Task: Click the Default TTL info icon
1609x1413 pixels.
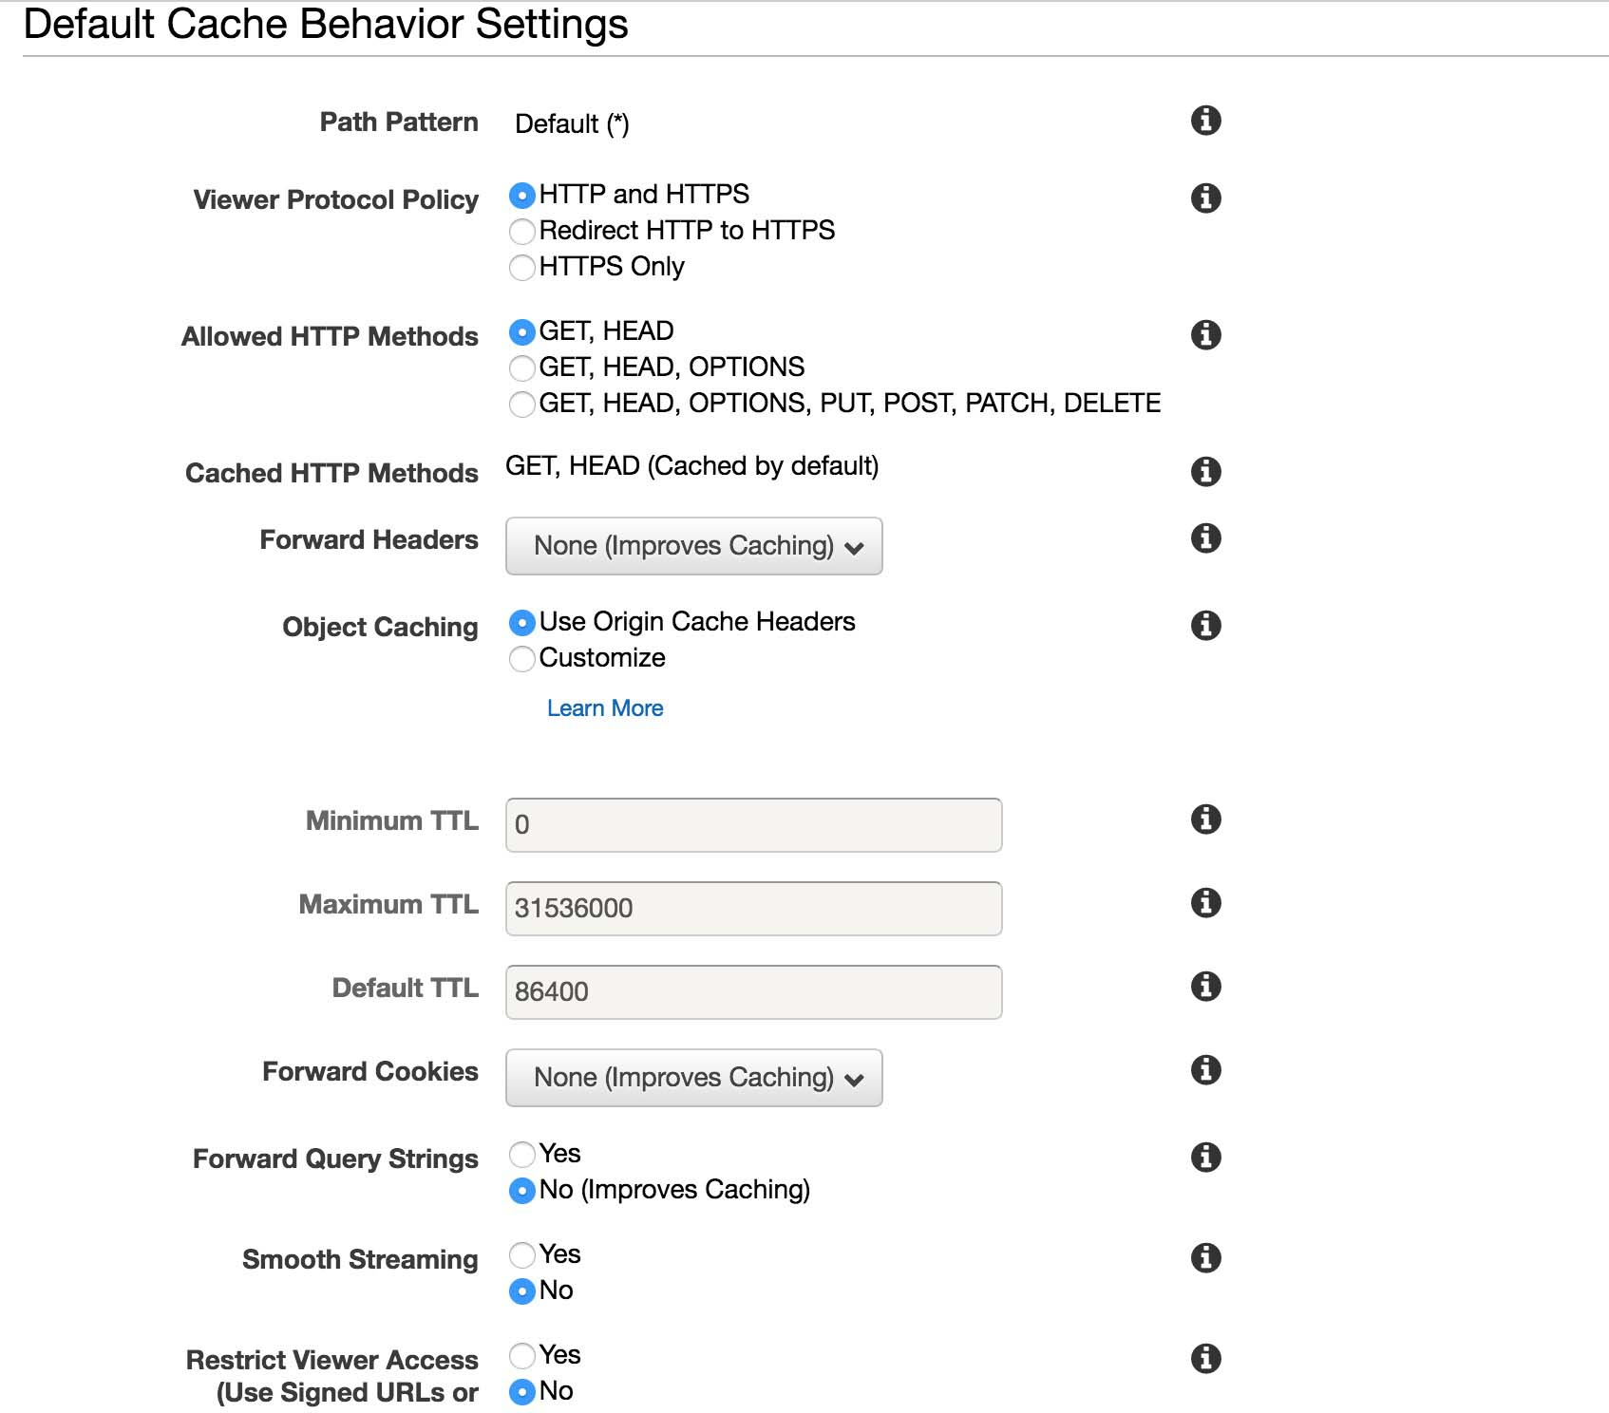Action: (x=1205, y=986)
